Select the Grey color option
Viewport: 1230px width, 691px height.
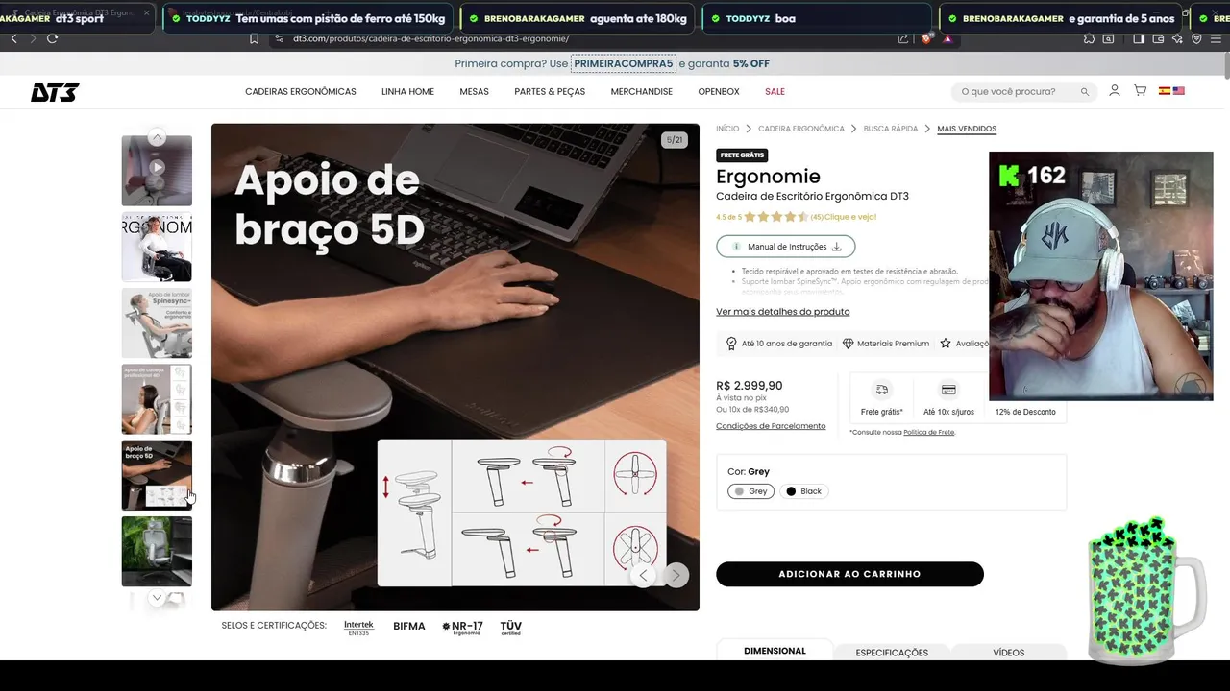(x=750, y=491)
